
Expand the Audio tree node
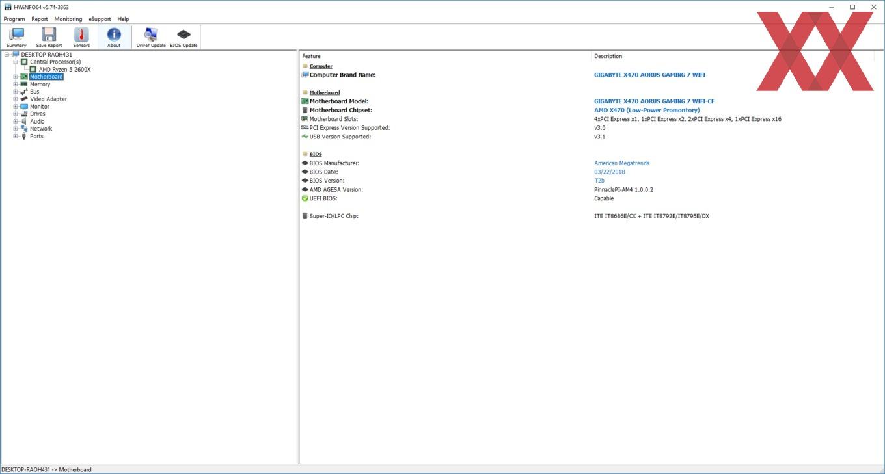coord(16,121)
